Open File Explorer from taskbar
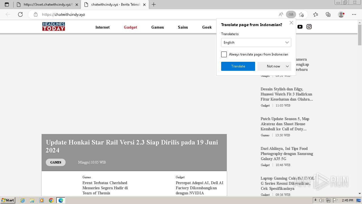362x204 pixels. coord(32,200)
